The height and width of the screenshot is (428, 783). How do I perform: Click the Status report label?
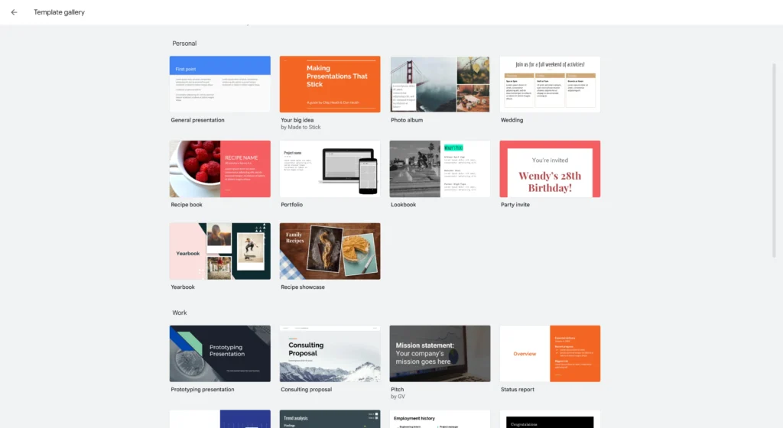click(x=518, y=390)
